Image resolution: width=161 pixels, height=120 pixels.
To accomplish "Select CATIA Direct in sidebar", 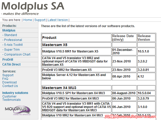I will [12, 64].
